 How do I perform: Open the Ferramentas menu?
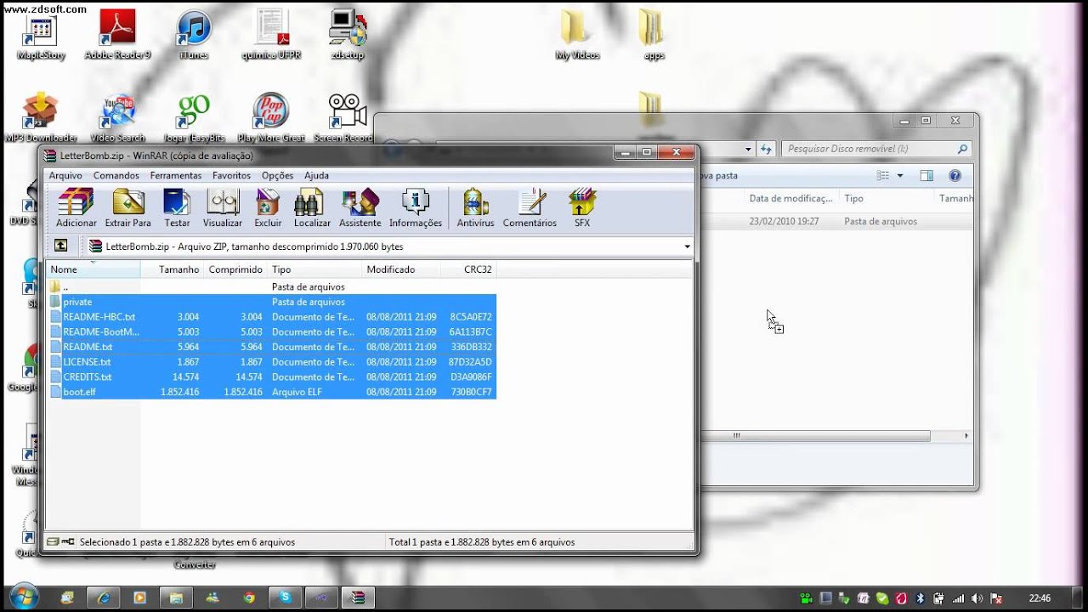pyautogui.click(x=176, y=175)
